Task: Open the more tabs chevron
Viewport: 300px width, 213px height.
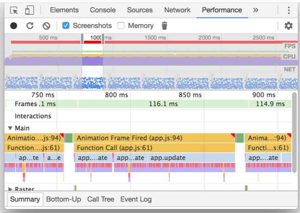Action: click(x=255, y=10)
